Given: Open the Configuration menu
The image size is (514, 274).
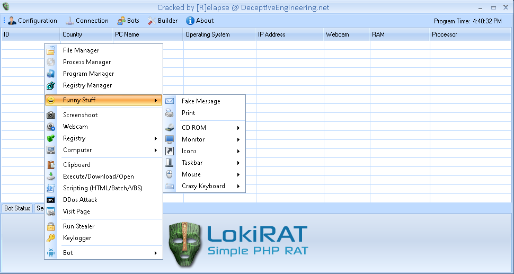Looking at the screenshot, I should (x=32, y=21).
